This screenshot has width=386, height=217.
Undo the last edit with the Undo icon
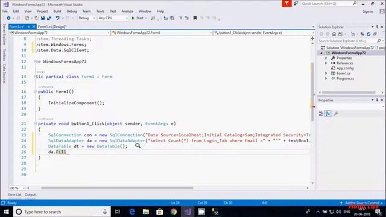pyautogui.click(x=58, y=18)
